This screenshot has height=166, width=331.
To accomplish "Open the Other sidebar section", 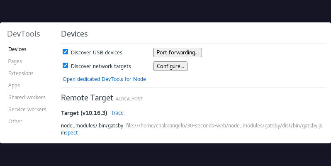I will (15, 121).
